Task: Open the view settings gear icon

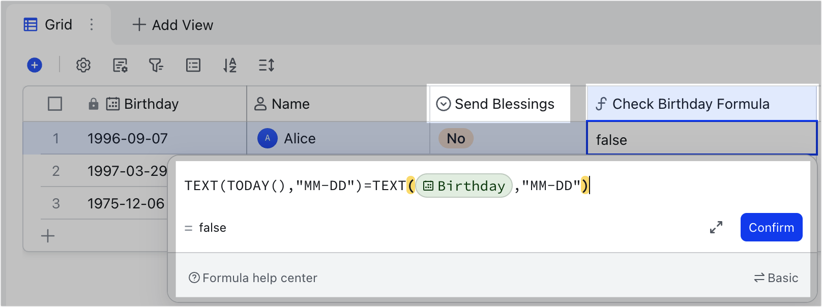Action: click(x=83, y=65)
